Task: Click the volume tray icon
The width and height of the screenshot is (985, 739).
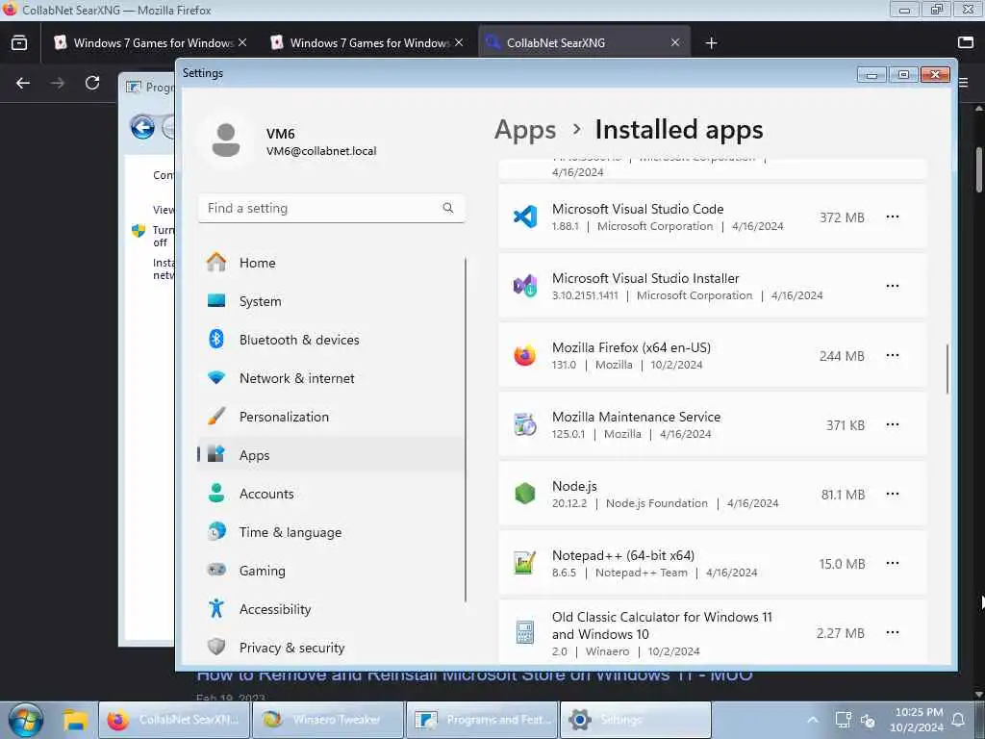Action: click(x=869, y=720)
